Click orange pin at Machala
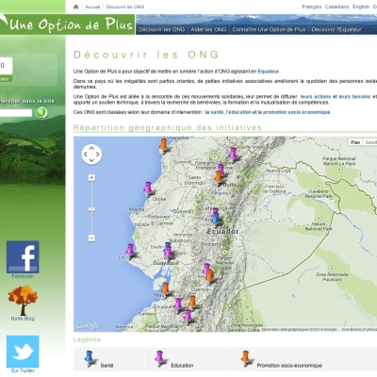 pos(166,288)
